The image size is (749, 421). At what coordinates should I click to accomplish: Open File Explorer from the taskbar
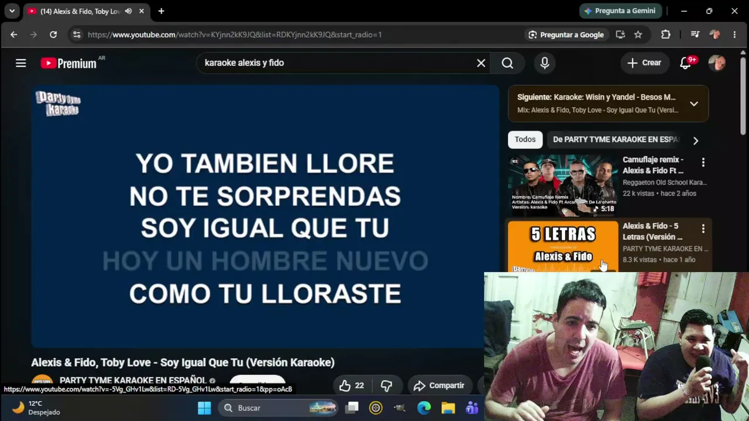[448, 408]
